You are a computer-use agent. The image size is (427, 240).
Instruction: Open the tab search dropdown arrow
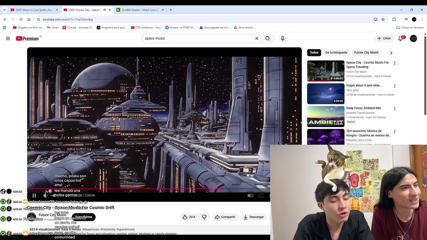tap(4, 10)
